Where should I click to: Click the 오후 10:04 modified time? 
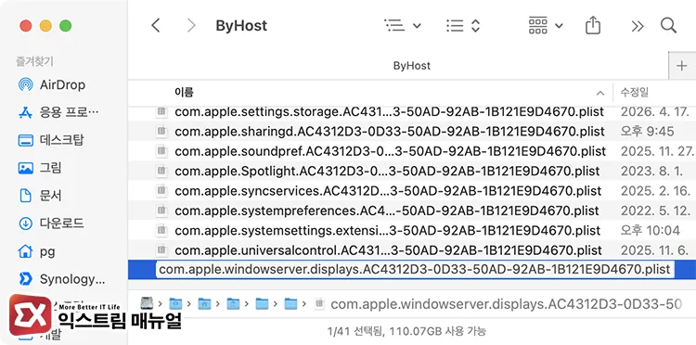[x=651, y=231]
